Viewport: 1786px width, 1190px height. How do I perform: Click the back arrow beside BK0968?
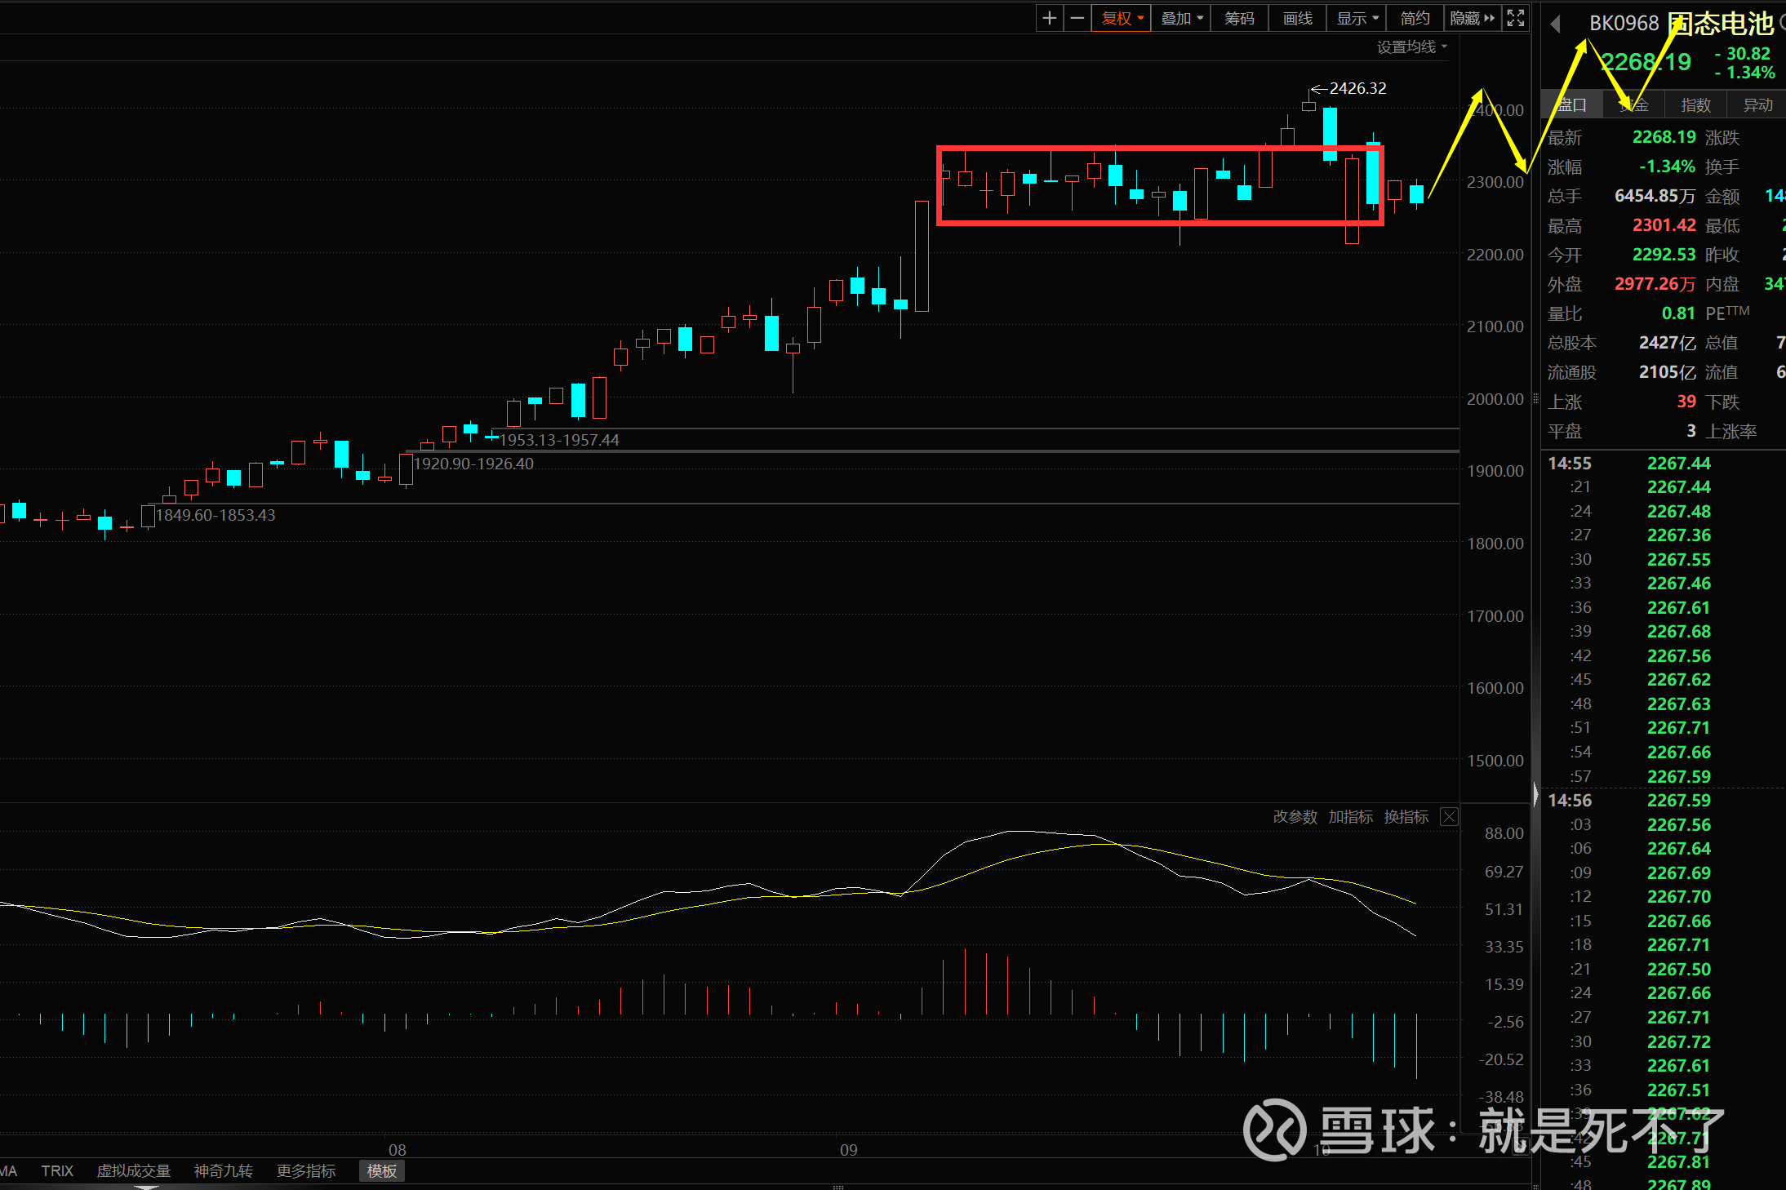pos(1556,24)
